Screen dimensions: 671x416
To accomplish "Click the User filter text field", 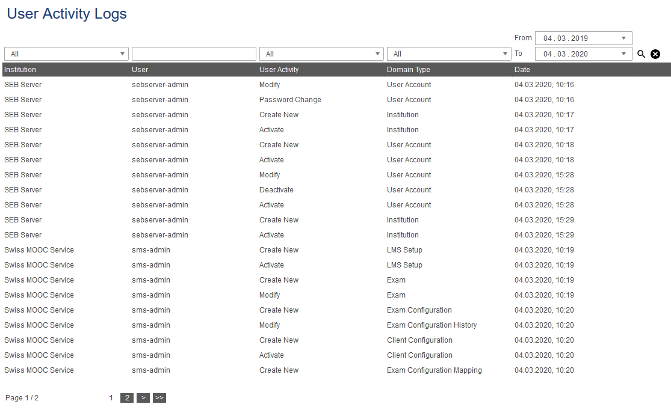I will [194, 54].
